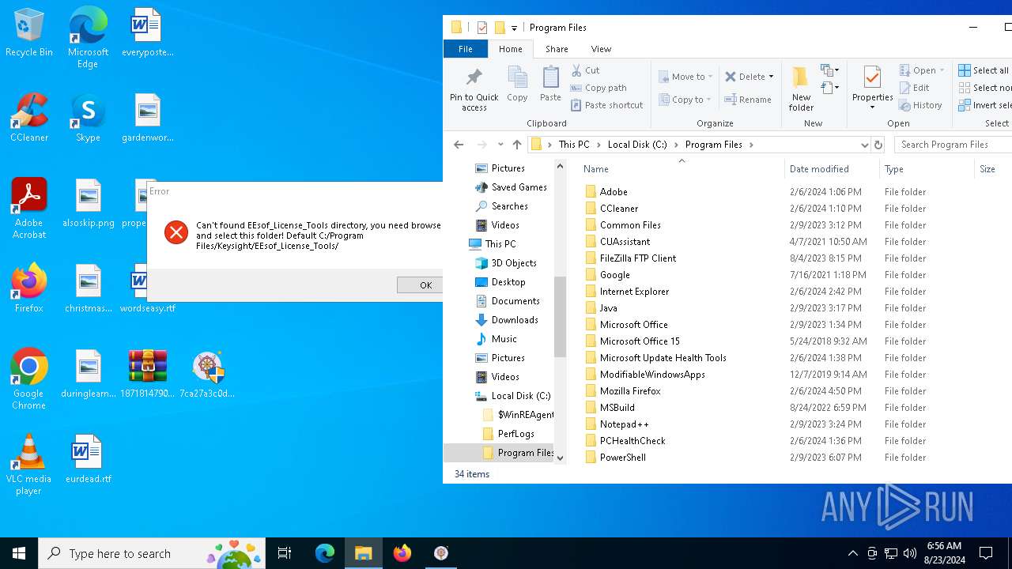The image size is (1012, 569).
Task: Select the Cut command
Action: click(586, 70)
